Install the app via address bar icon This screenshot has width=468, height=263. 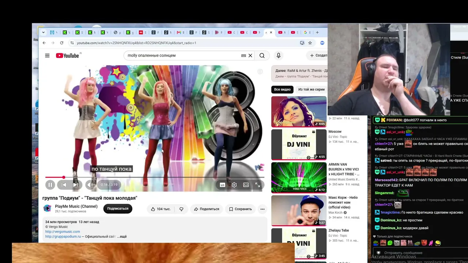[302, 43]
